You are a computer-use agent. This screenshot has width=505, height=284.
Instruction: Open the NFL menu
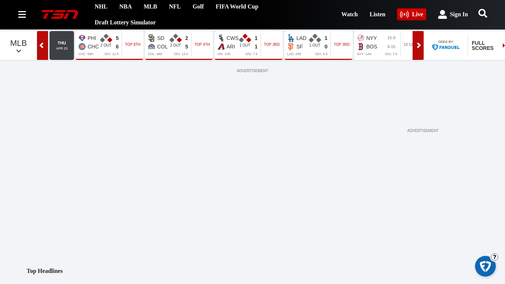[175, 7]
